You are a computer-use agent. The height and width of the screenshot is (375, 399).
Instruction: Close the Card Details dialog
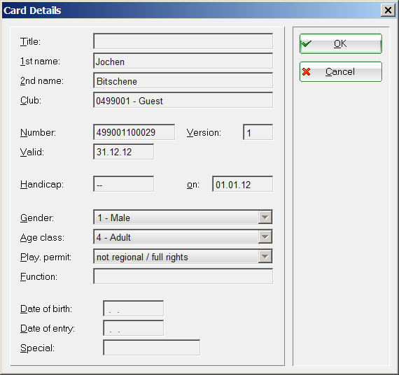pos(388,10)
